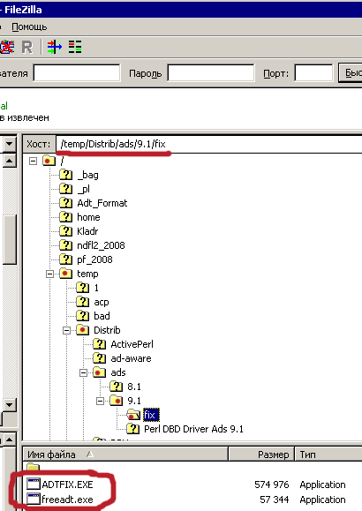Open the local path dropdown arrow
This screenshot has height=511, width=362.
click(10, 144)
